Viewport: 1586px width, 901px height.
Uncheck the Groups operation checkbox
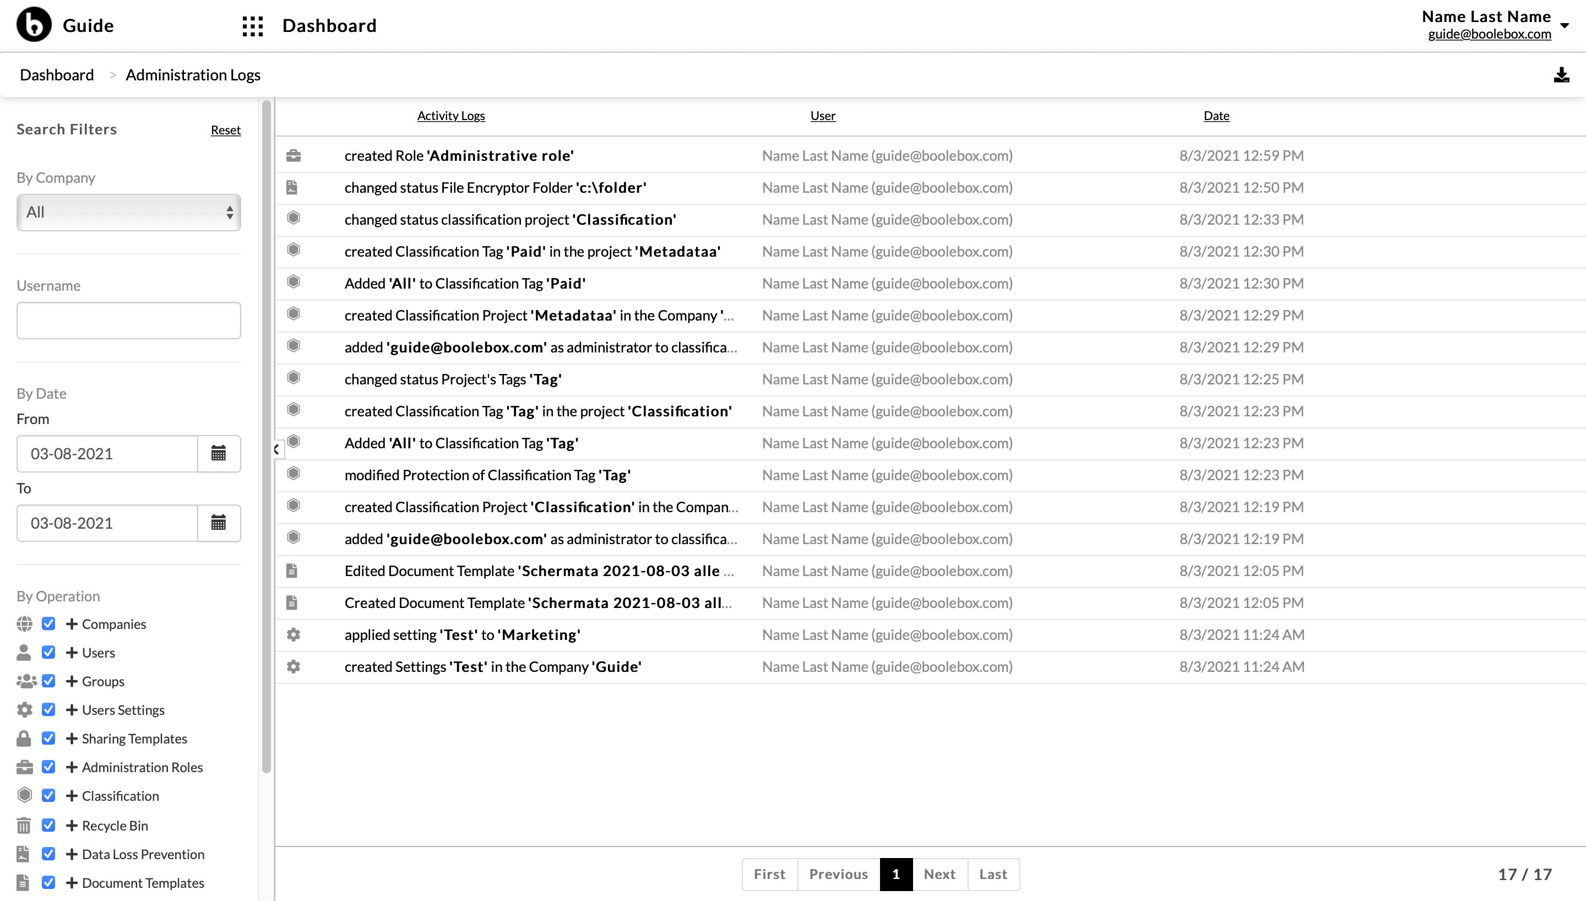(x=48, y=681)
